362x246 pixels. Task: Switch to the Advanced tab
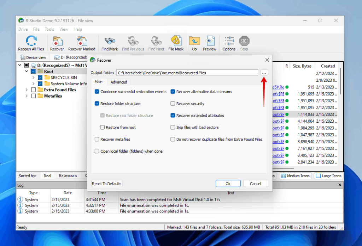tap(119, 82)
